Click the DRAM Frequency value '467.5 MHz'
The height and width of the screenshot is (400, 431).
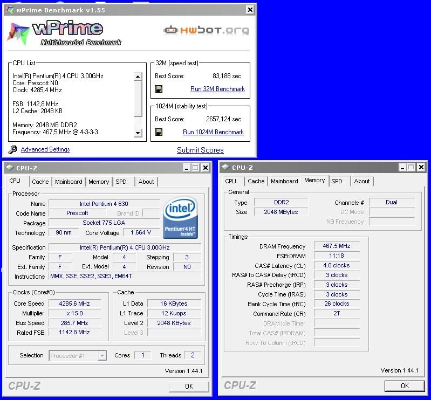pyautogui.click(x=337, y=246)
